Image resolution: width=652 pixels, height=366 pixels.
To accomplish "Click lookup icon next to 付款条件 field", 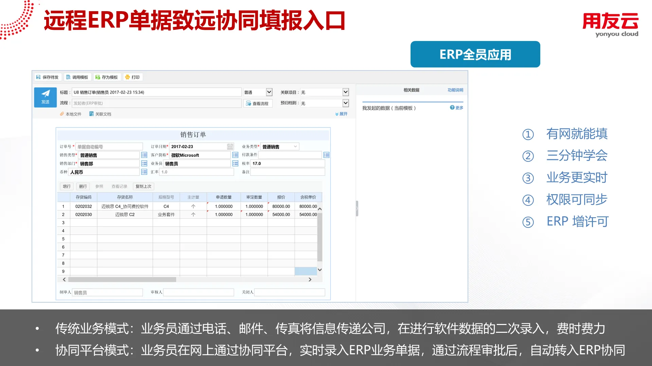I will [x=326, y=155].
